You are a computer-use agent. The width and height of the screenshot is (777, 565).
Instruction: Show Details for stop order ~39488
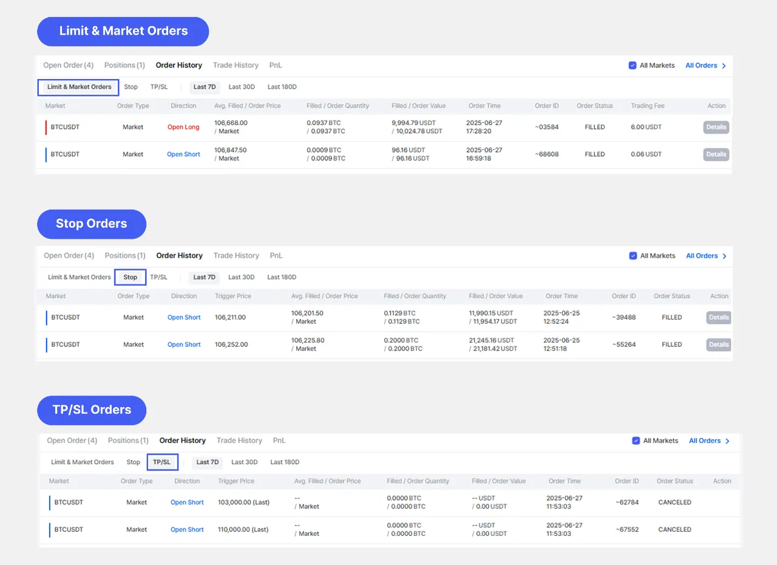pos(719,317)
